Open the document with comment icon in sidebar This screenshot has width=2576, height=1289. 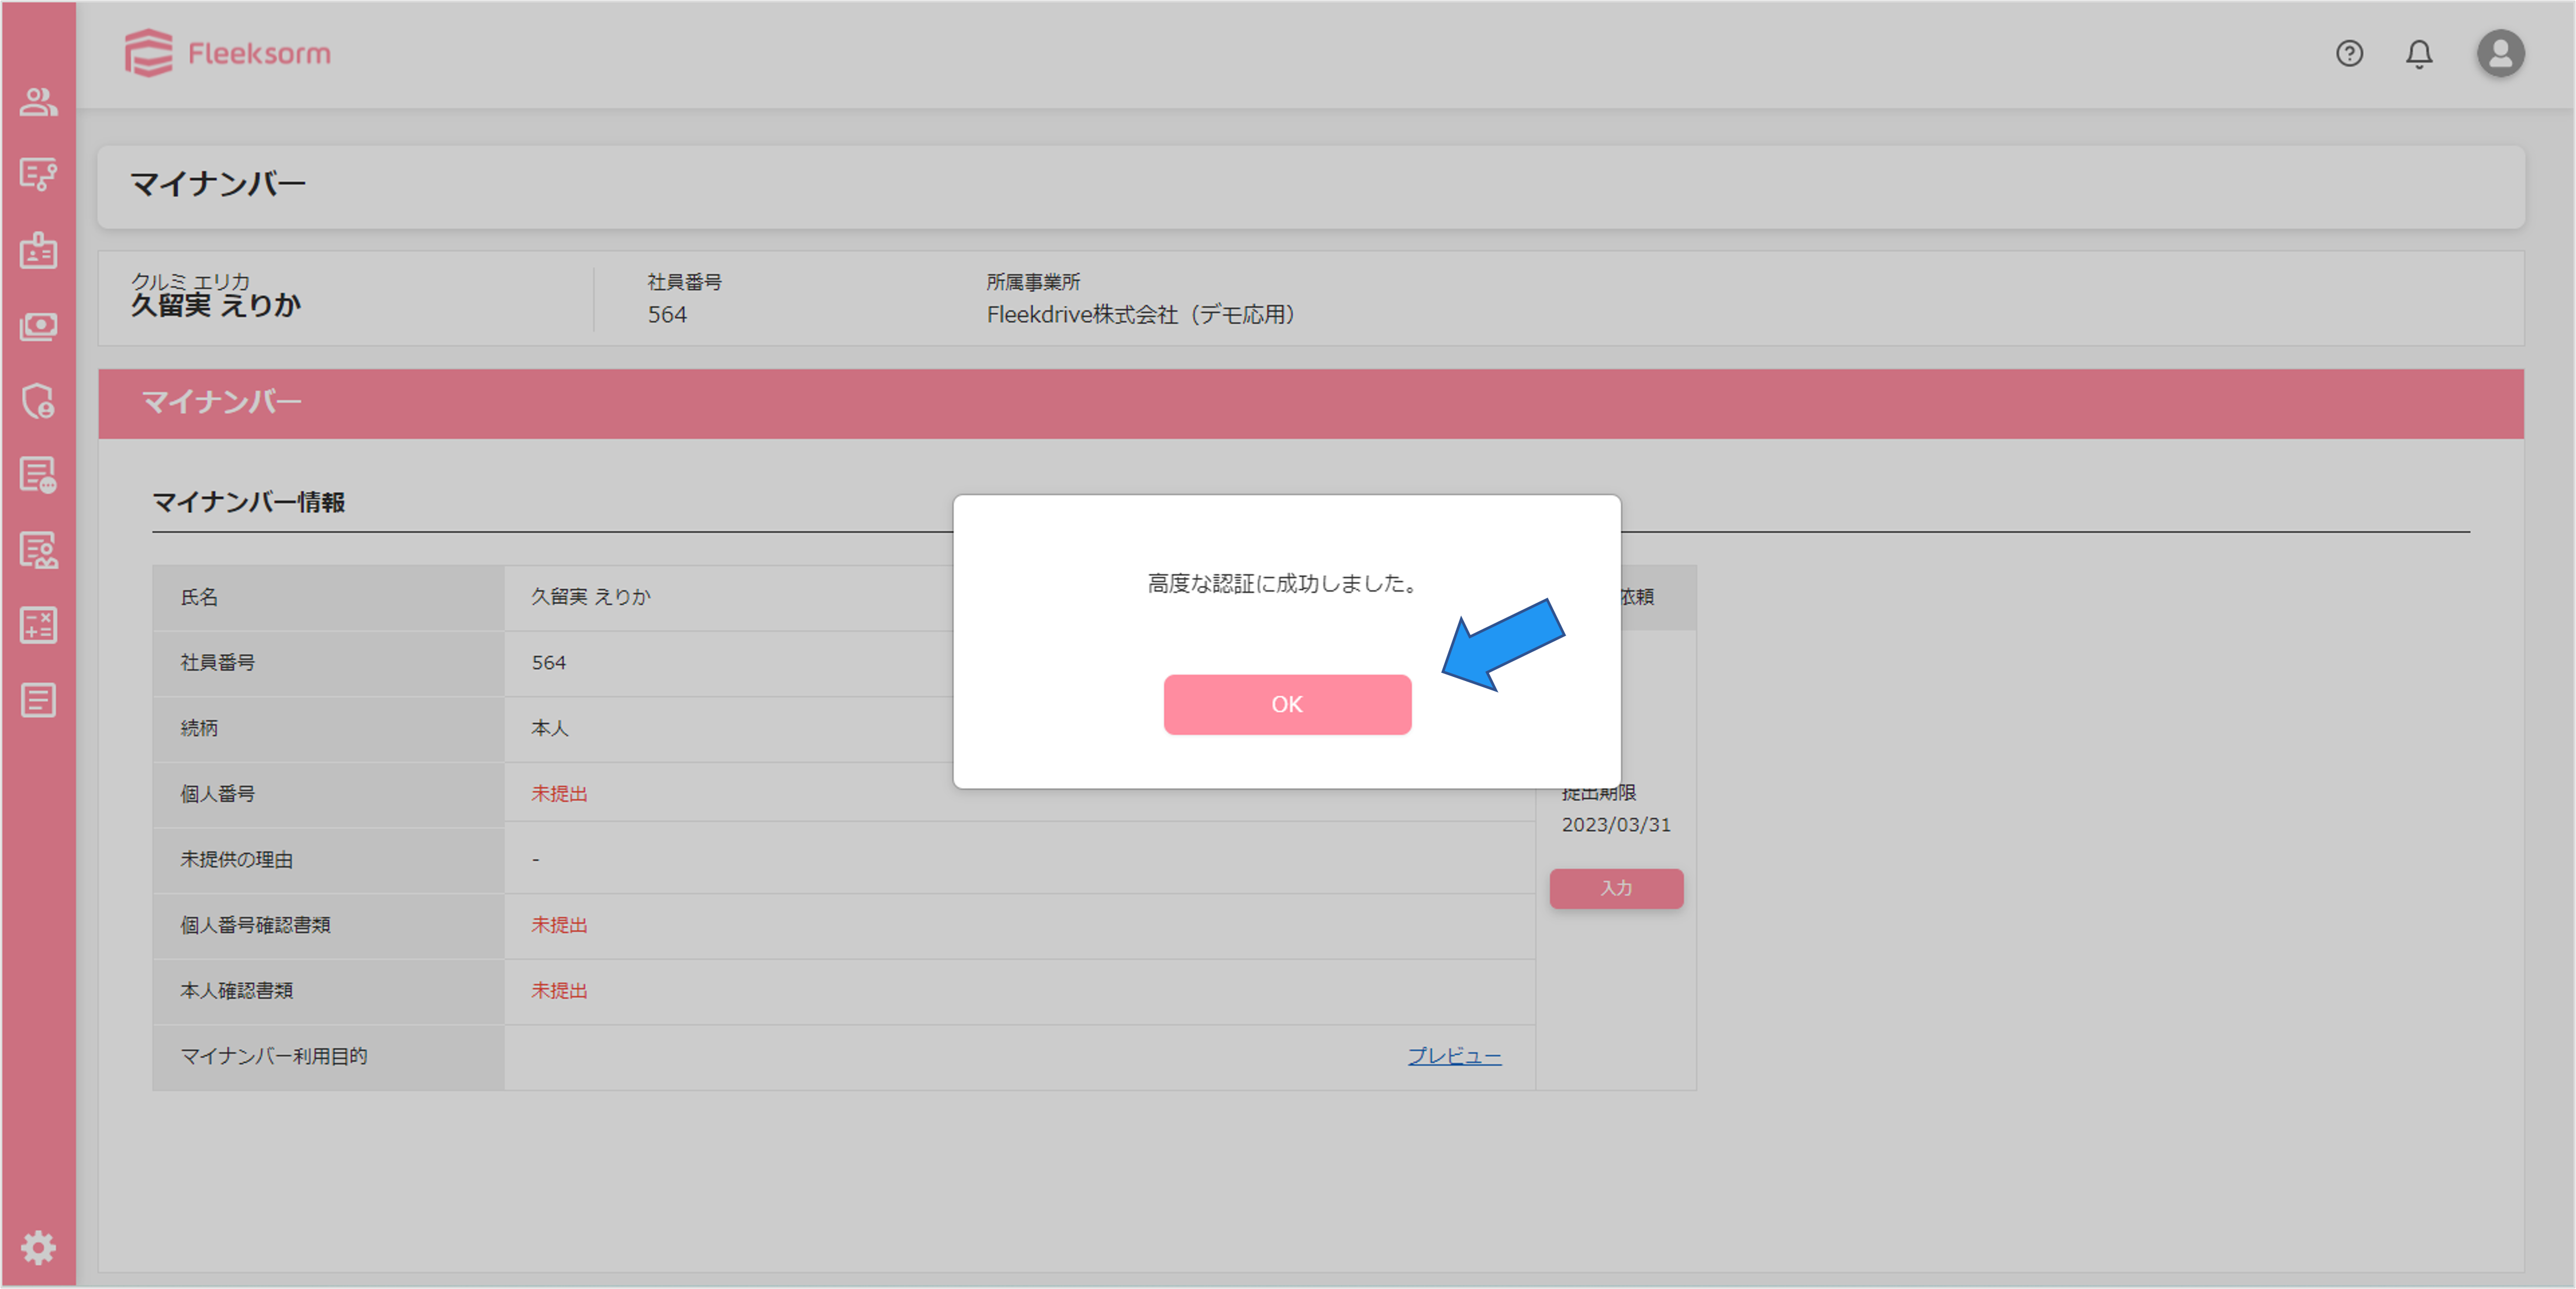pyautogui.click(x=38, y=475)
